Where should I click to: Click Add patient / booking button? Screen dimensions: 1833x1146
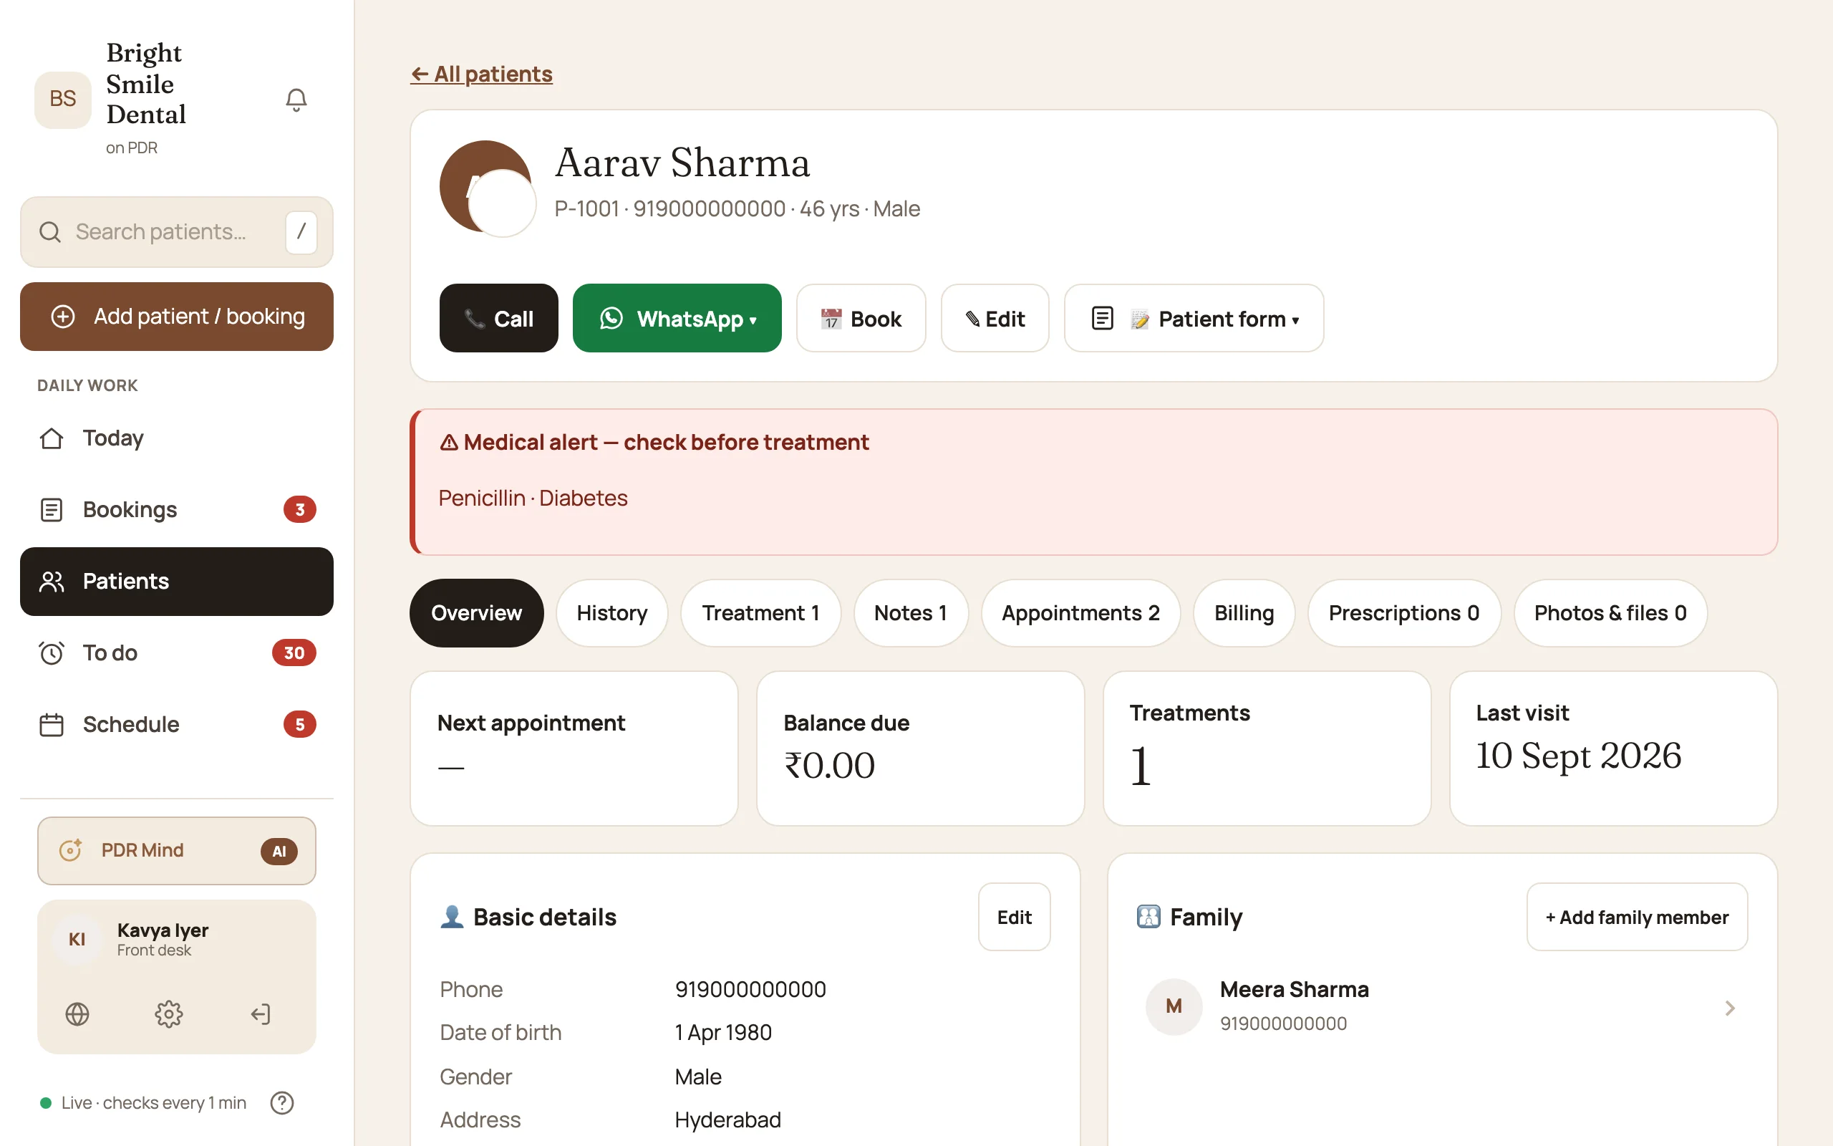[176, 317]
